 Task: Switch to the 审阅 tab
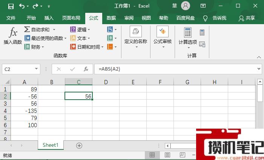point(129,18)
